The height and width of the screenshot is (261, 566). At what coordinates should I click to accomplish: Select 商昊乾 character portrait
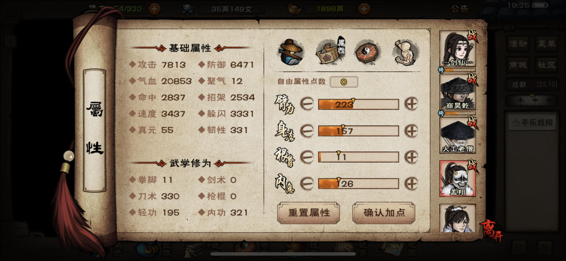(x=458, y=92)
